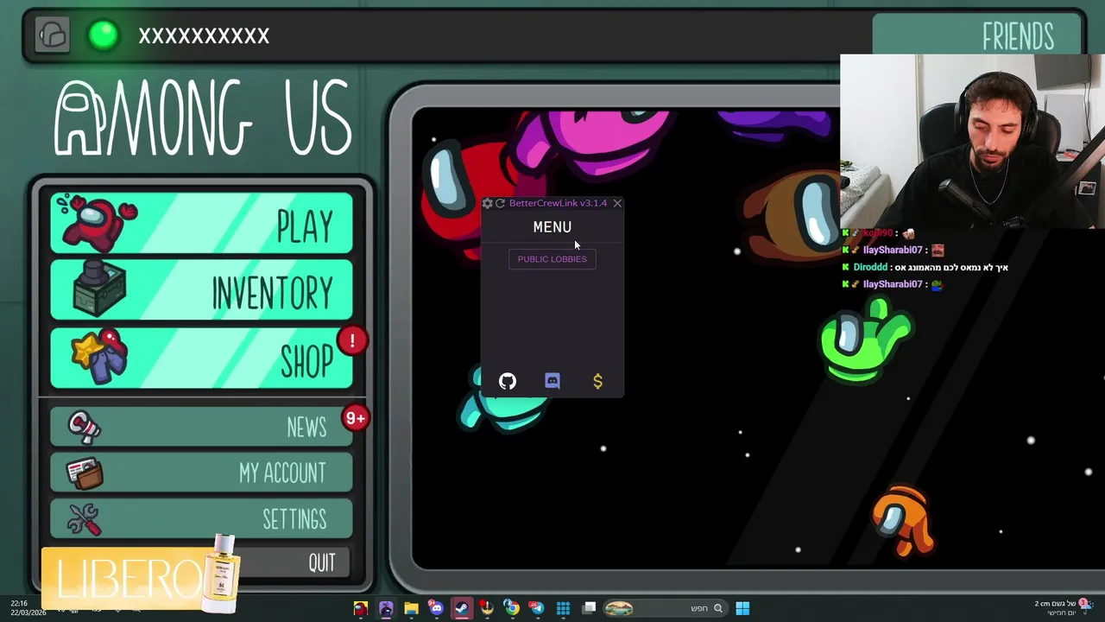Viewport: 1105px width, 622px height.
Task: Open the SHOP
Action: click(x=202, y=359)
